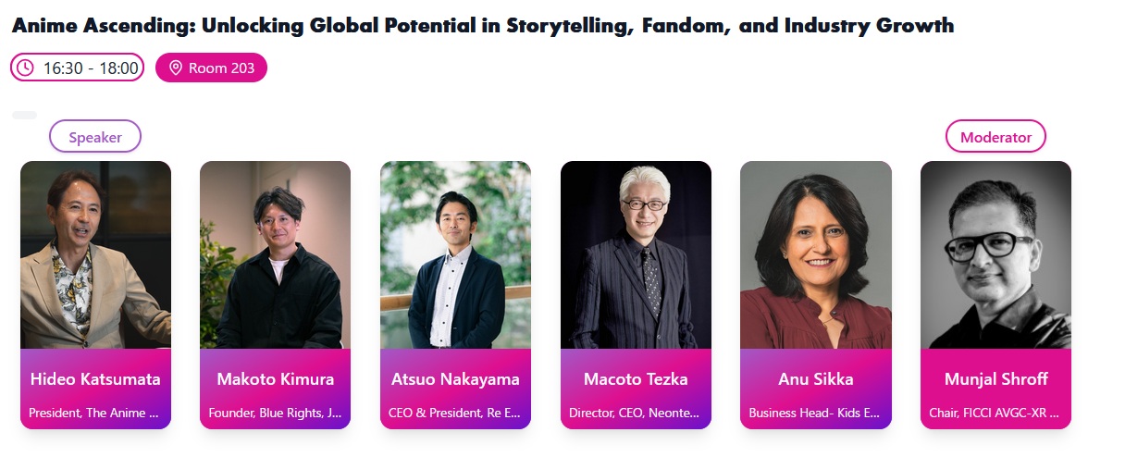Open Atsuo Nakayama's portrait
The height and width of the screenshot is (457, 1125).
point(455,254)
